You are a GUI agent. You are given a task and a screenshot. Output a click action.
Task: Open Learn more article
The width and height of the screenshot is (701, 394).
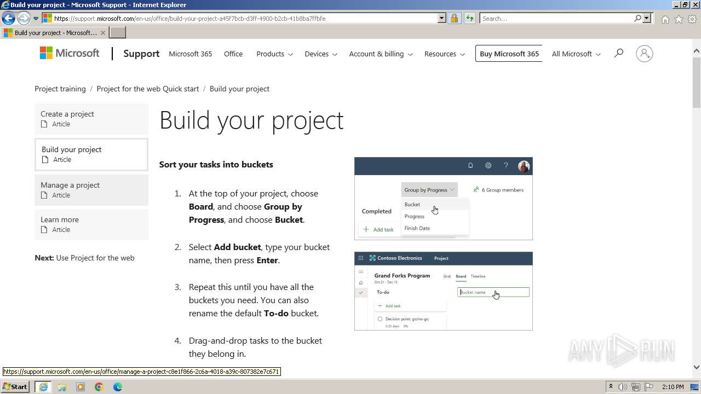(91, 224)
